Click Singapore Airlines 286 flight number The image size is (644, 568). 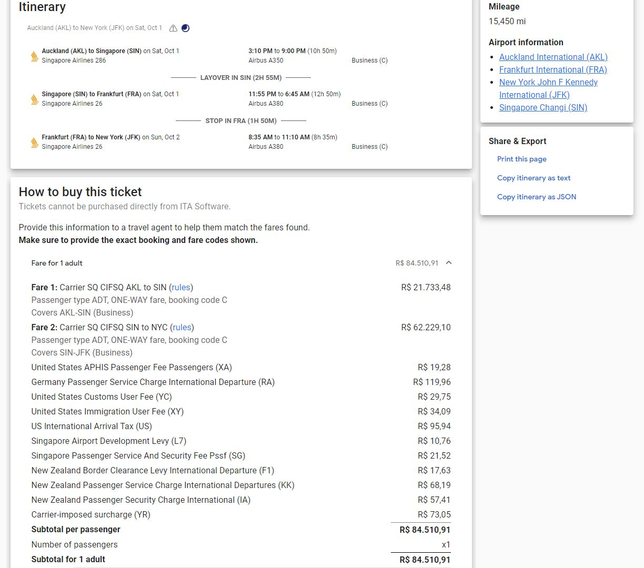(74, 60)
